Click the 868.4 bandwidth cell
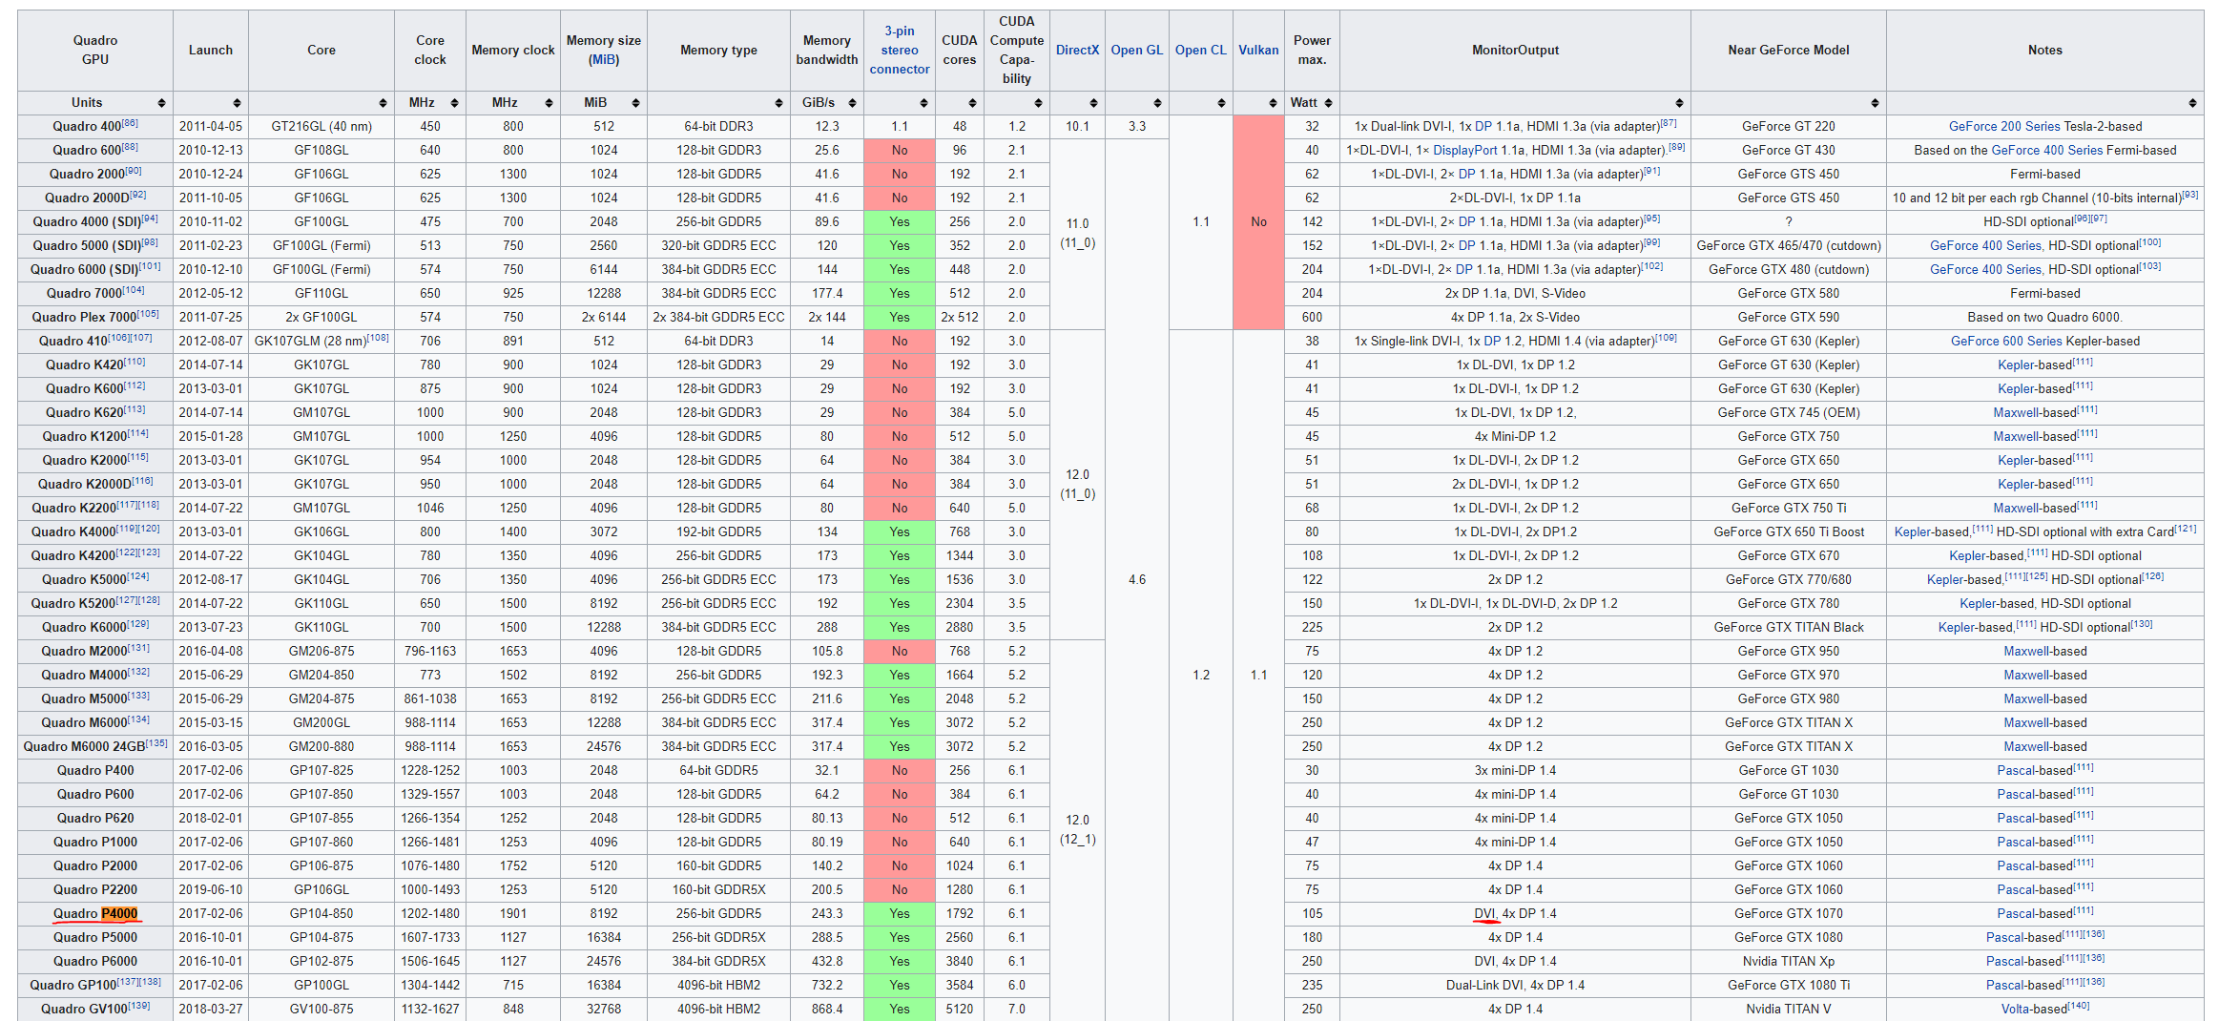 pyautogui.click(x=827, y=1010)
